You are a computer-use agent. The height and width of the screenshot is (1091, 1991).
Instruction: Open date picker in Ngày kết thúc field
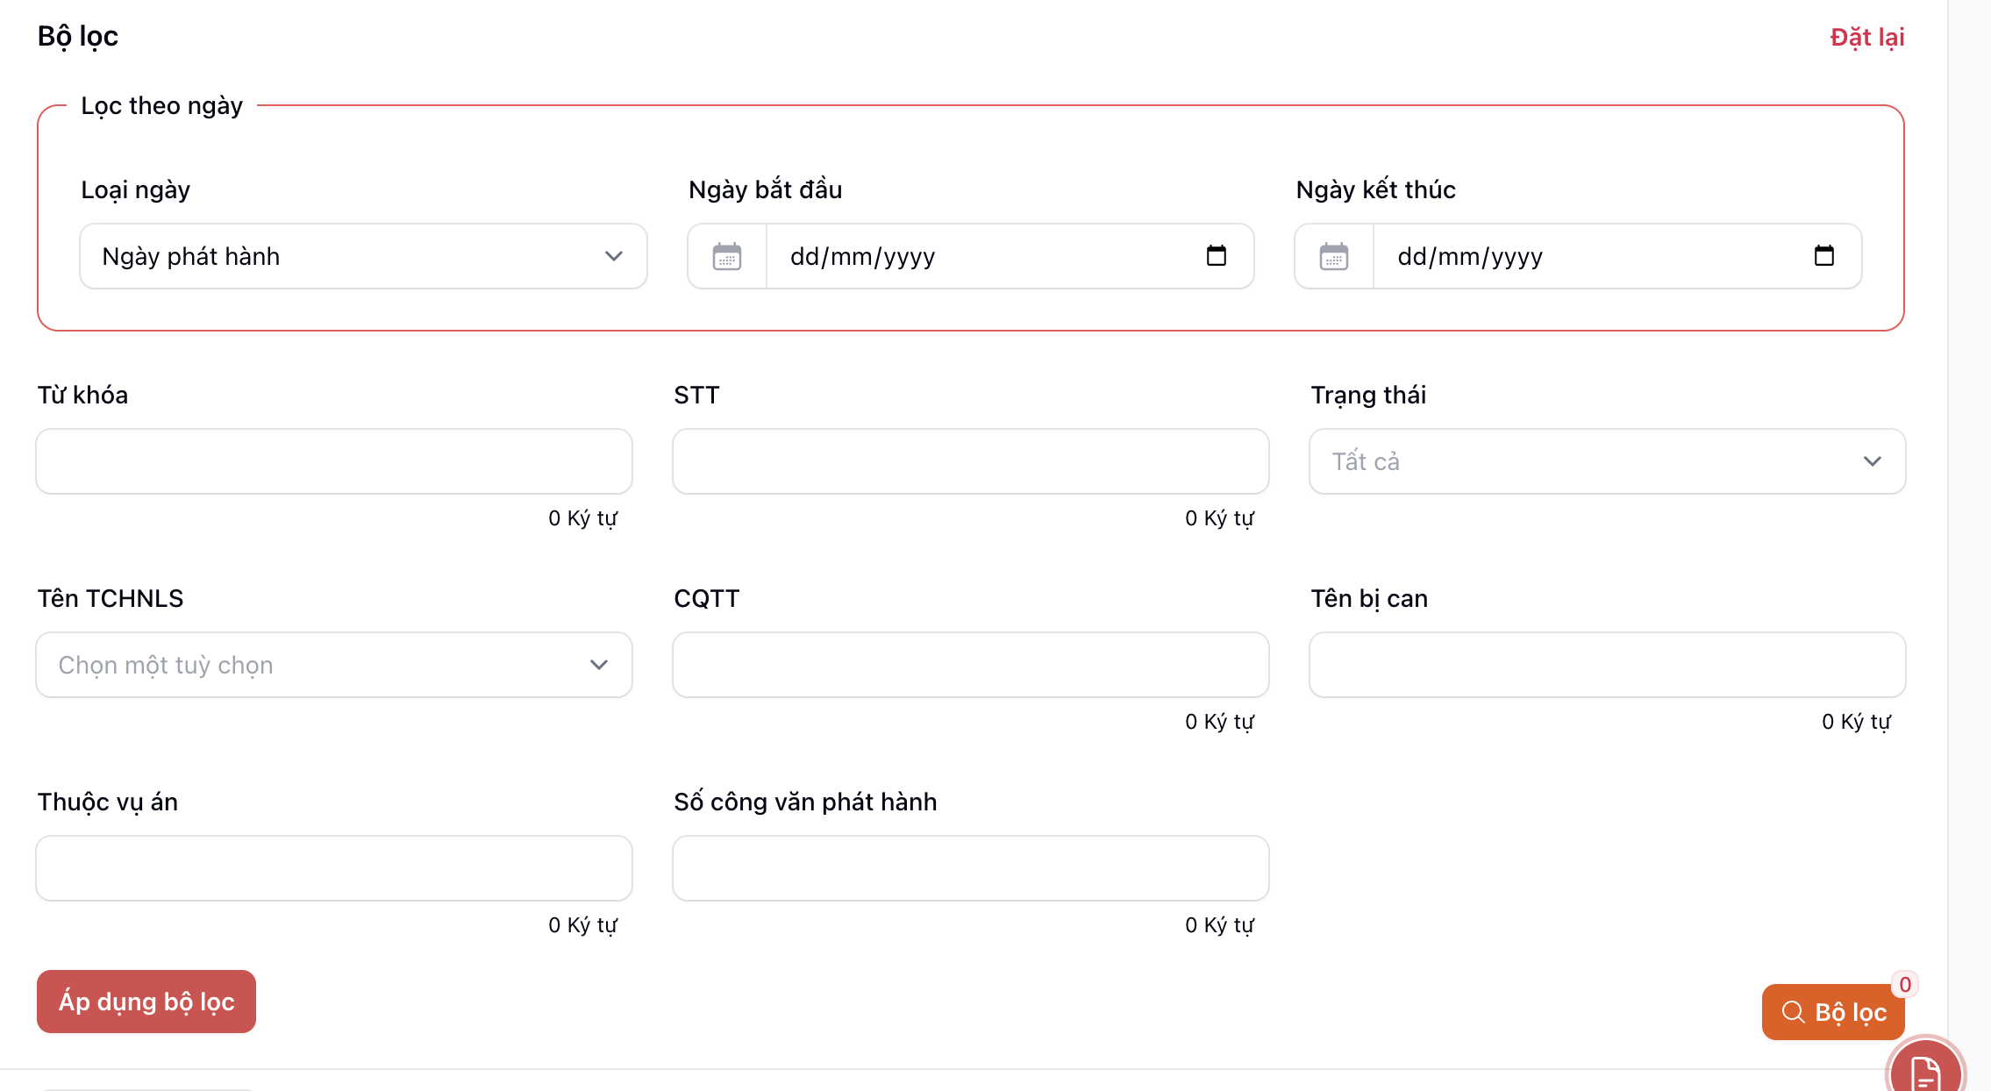tap(1823, 256)
